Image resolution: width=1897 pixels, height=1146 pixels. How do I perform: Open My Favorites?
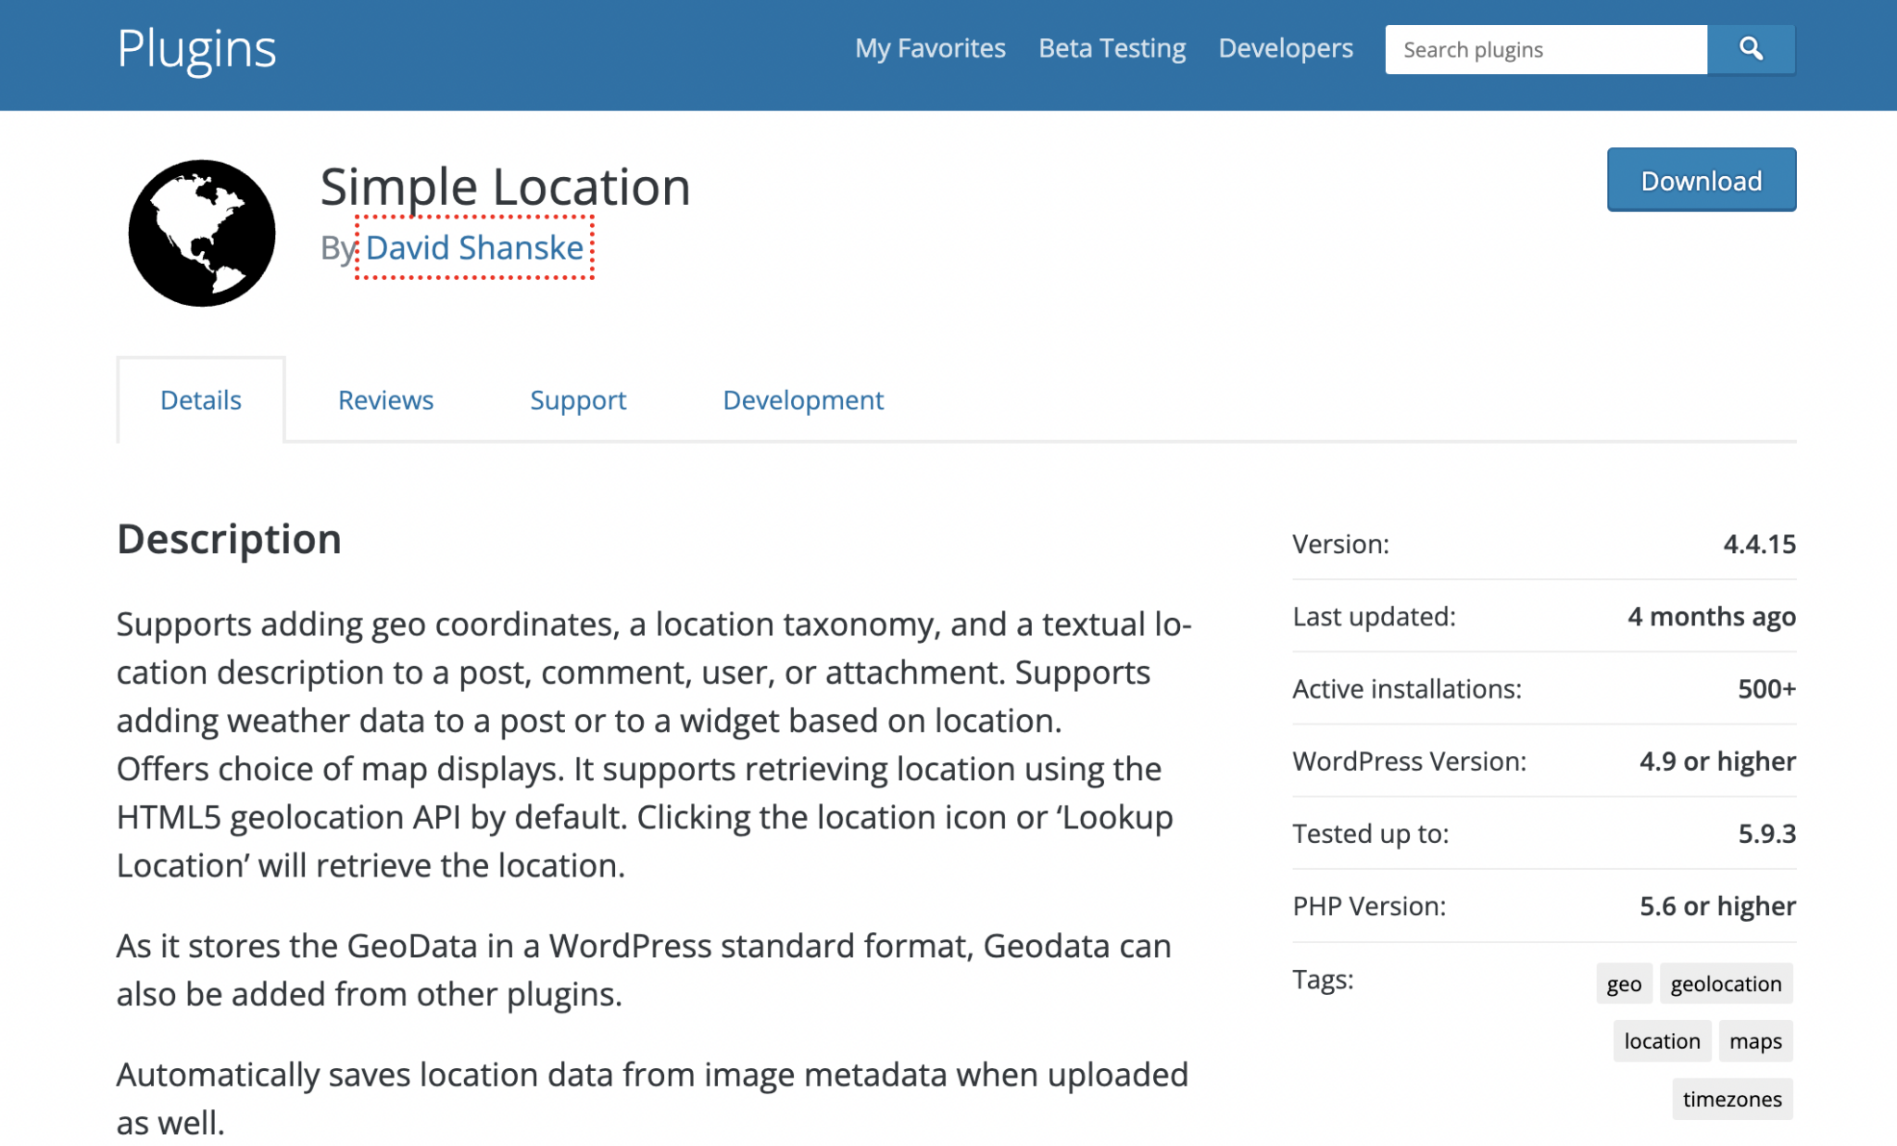[x=930, y=47]
